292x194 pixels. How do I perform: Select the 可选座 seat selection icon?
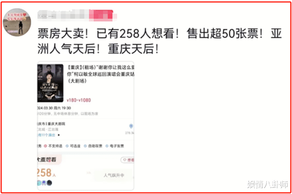tap(67, 146)
